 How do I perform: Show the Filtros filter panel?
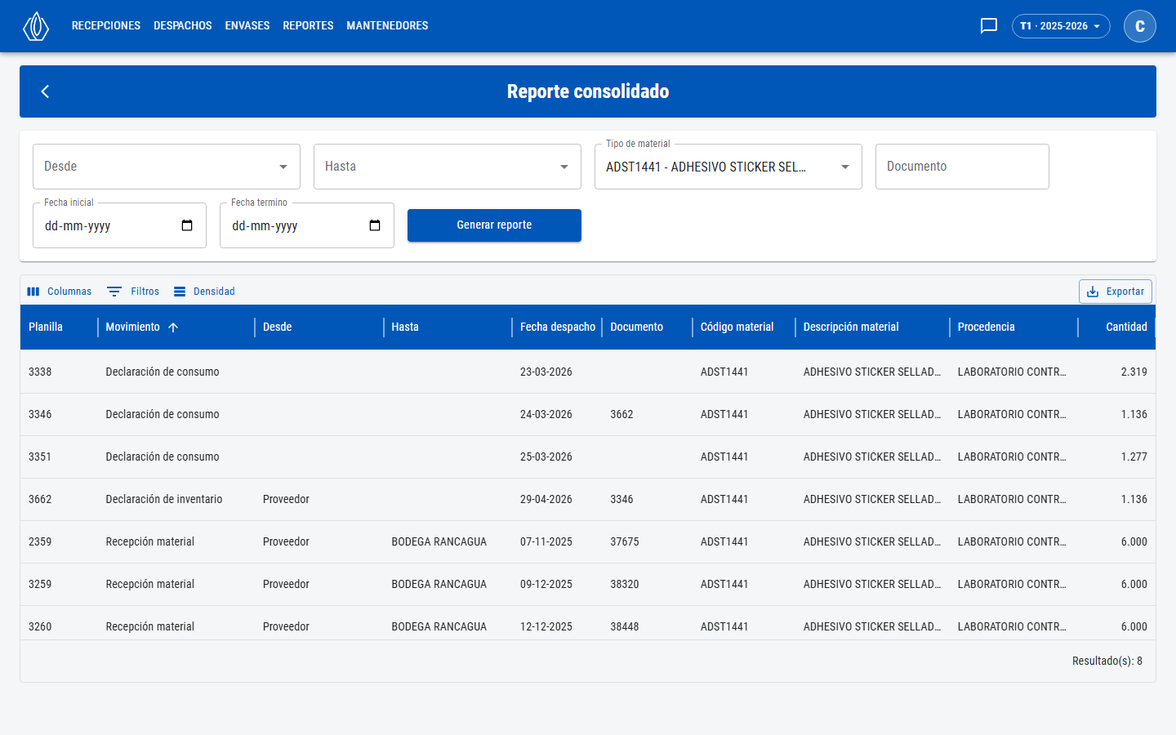pyautogui.click(x=134, y=292)
